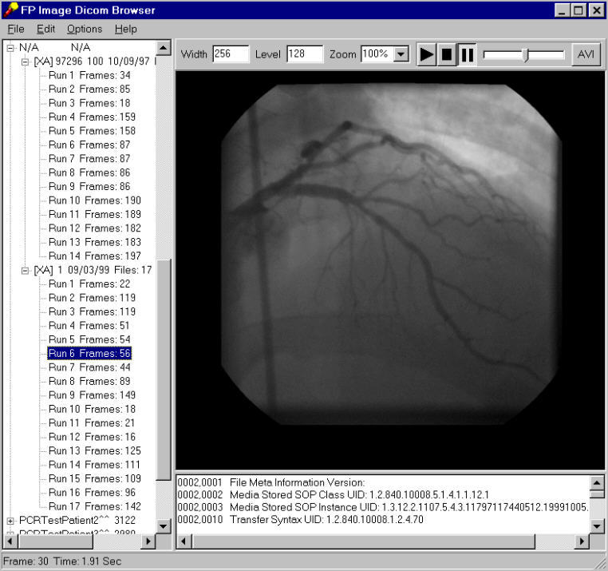Collapse the [XA] 97296 study node
This screenshot has height=571, width=608.
26,61
